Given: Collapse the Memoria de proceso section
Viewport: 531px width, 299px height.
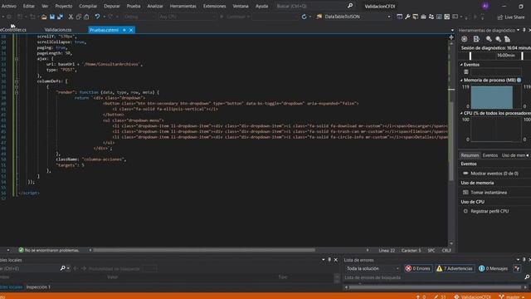Looking at the screenshot, I should [461, 81].
